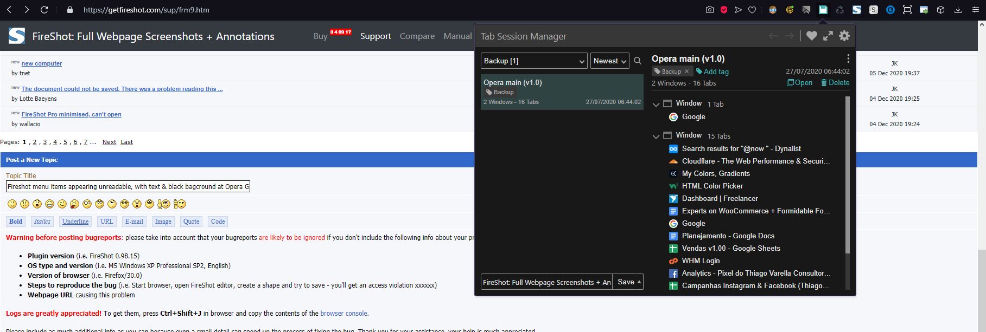Screen dimensions: 986x332
Task: Open 'FireShot Pro minimised, can't open' topic
Action: click(72, 114)
